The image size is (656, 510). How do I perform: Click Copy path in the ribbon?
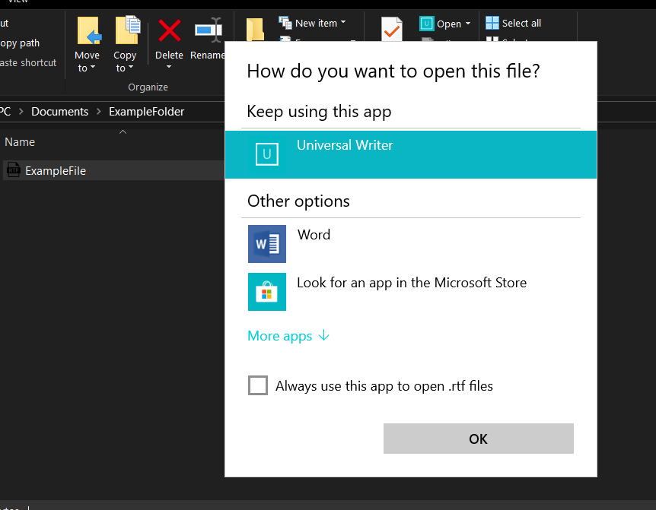[x=20, y=43]
